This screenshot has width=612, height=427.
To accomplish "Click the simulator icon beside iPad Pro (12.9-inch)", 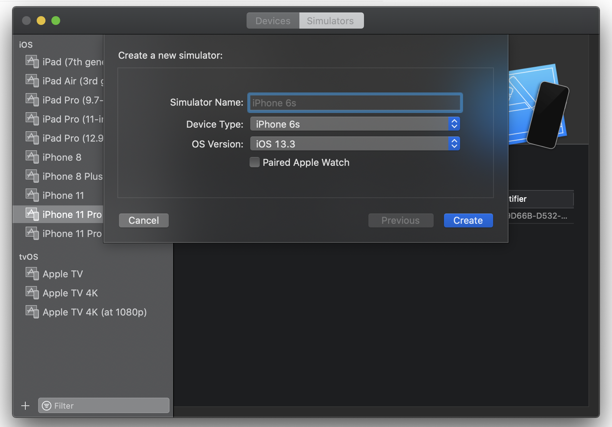I will (32, 138).
